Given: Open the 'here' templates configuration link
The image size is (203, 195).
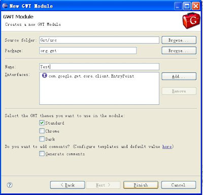Looking at the screenshot, I should (167, 146).
